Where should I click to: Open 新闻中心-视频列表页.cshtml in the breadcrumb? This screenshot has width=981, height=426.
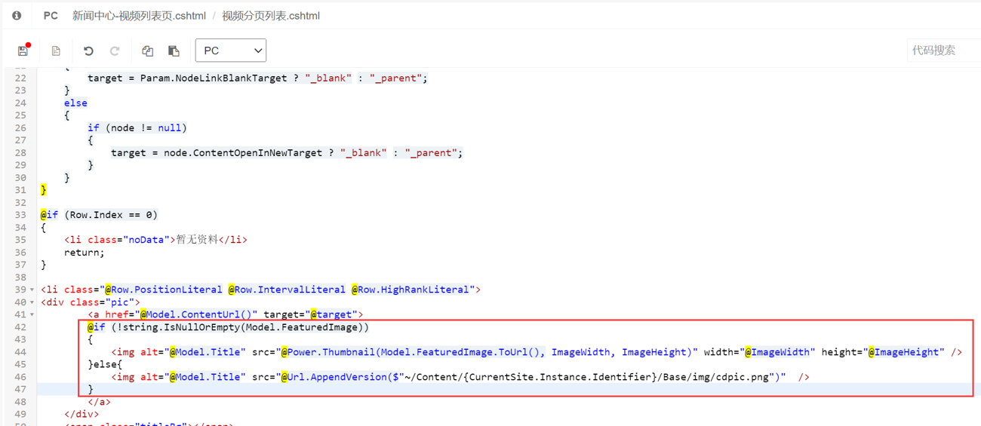coord(139,15)
